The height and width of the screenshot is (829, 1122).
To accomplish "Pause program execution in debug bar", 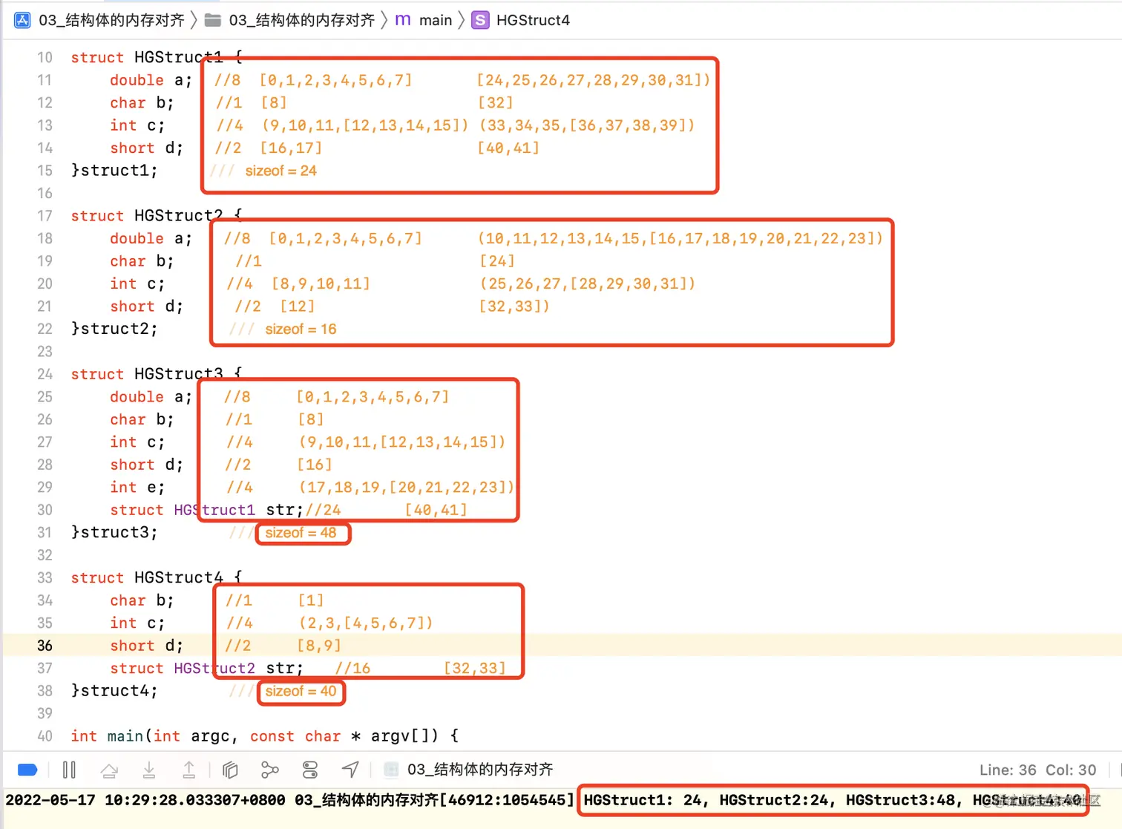I will pyautogui.click(x=69, y=770).
